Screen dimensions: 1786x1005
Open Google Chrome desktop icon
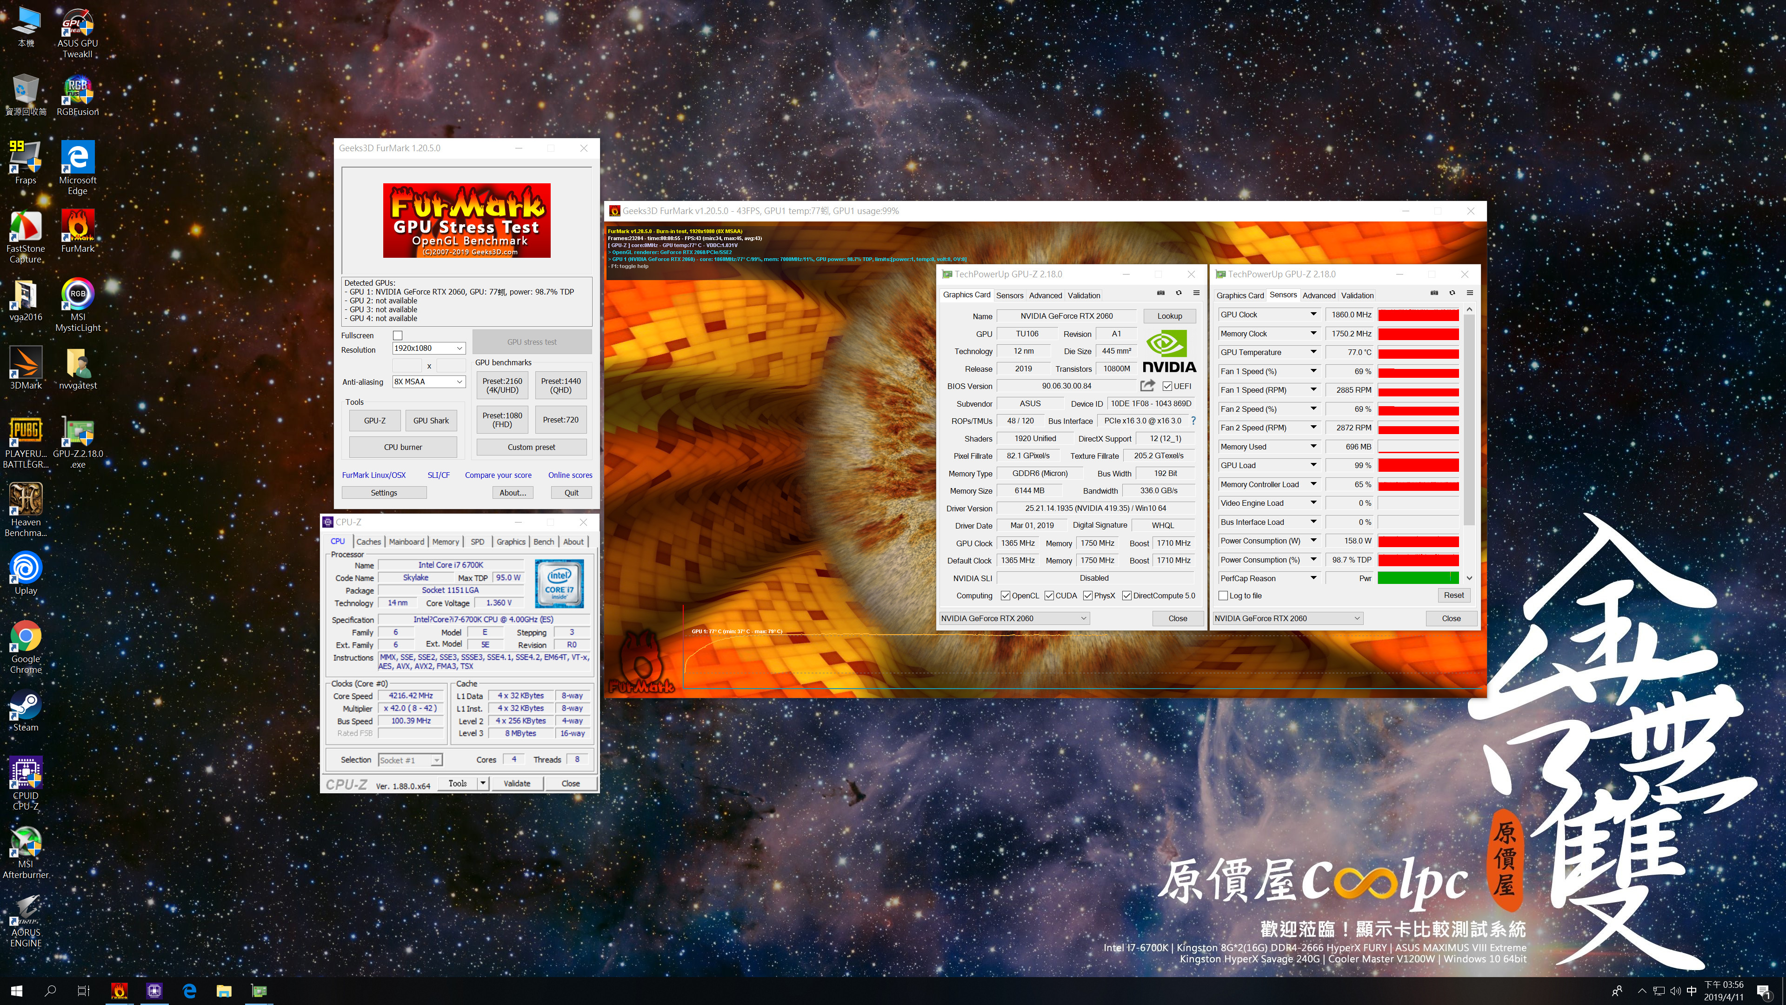(26, 648)
